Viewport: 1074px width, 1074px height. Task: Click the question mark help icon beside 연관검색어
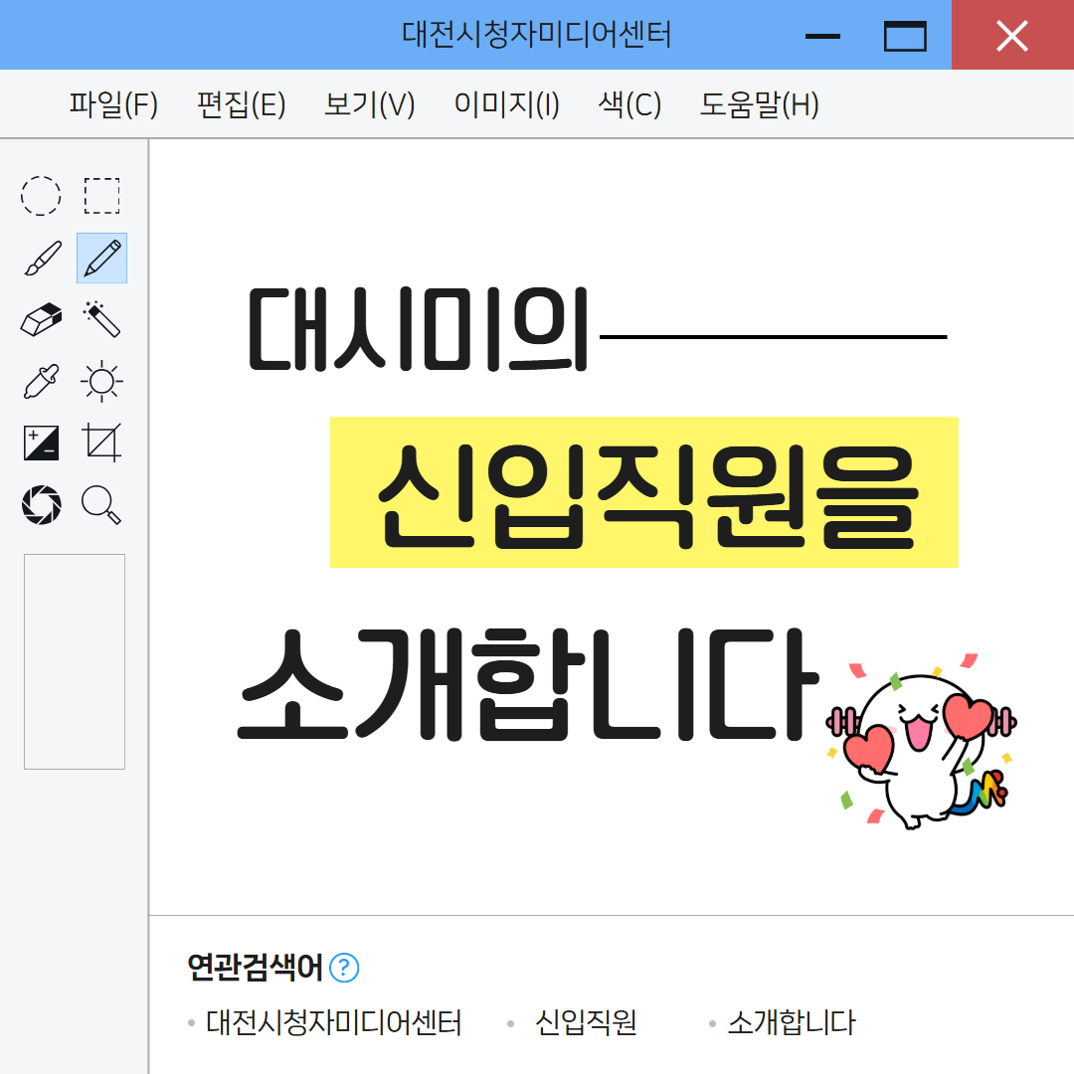click(344, 968)
